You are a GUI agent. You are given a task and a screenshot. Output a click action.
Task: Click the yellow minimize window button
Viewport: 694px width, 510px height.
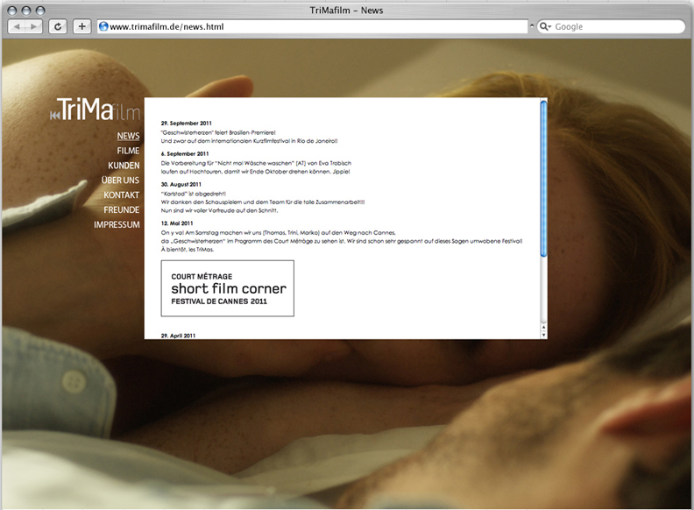(26, 11)
